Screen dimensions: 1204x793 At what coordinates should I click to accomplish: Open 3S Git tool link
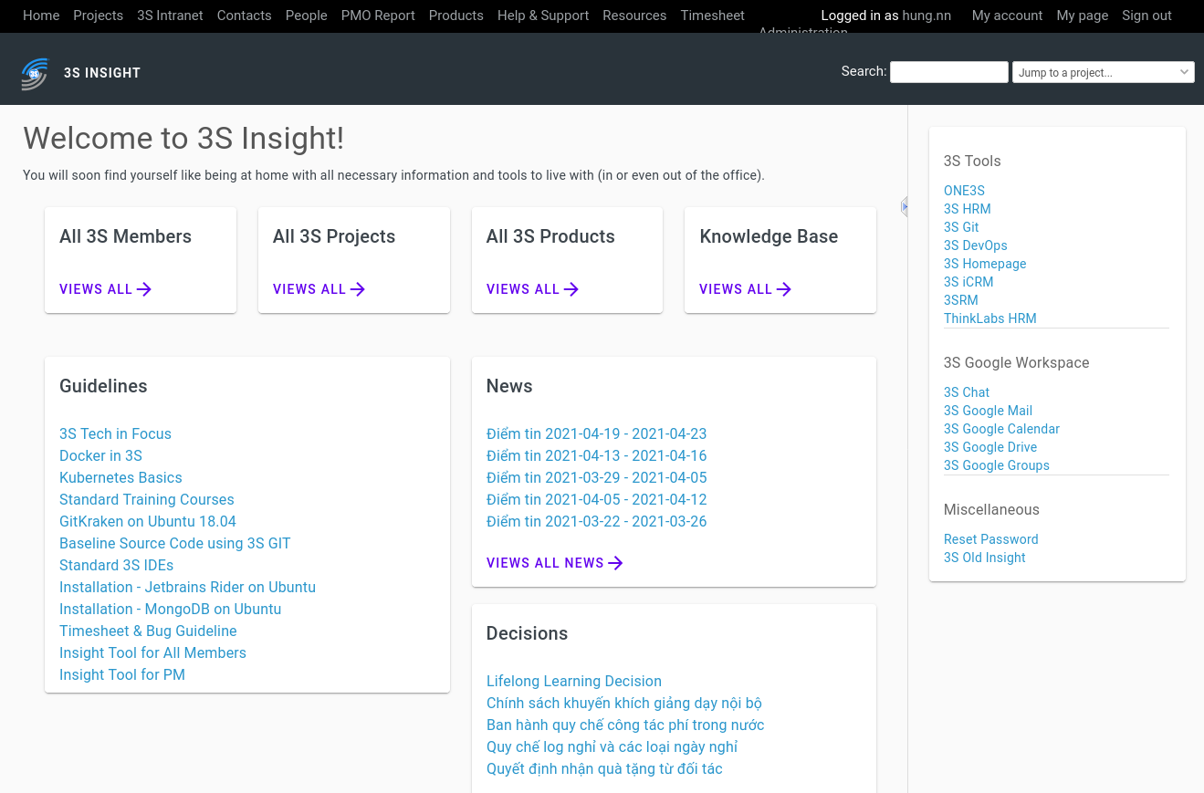pyautogui.click(x=961, y=227)
